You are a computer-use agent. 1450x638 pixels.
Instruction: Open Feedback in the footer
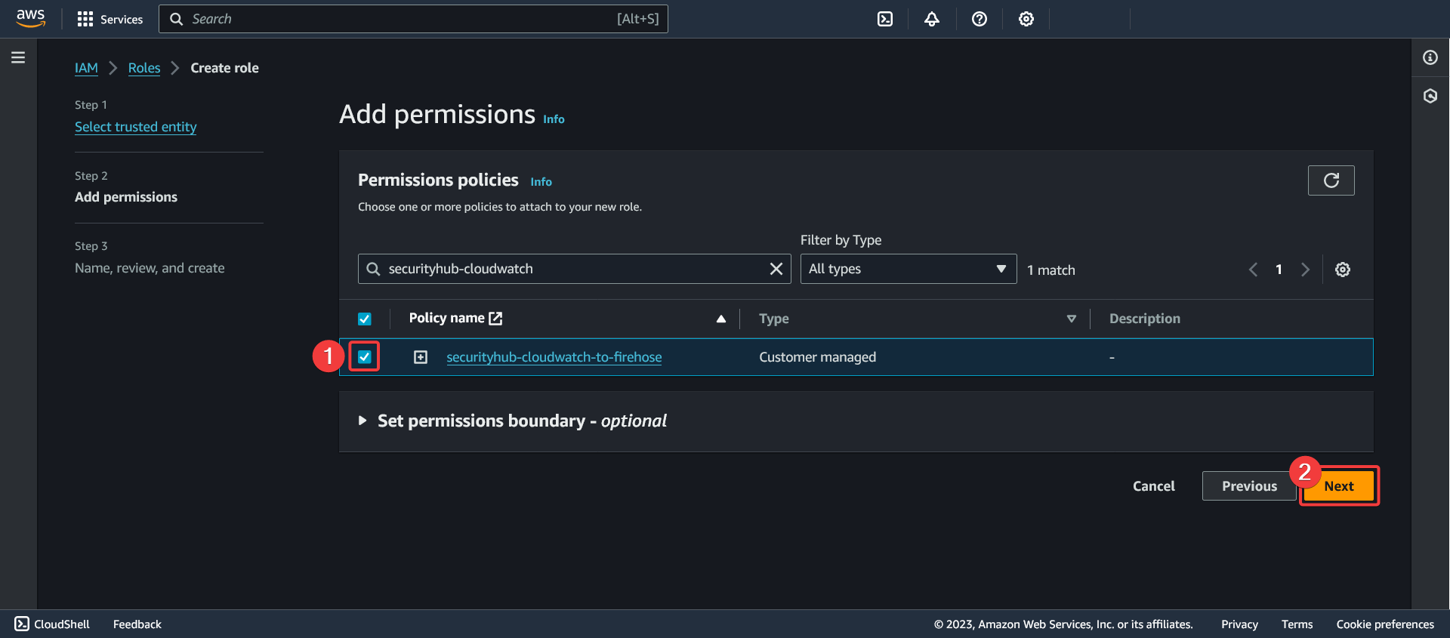coord(137,624)
